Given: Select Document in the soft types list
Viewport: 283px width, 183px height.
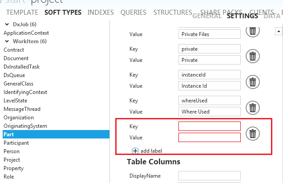Looking at the screenshot, I should coord(16,58).
